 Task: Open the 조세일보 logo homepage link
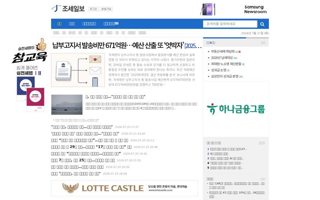(68, 8)
